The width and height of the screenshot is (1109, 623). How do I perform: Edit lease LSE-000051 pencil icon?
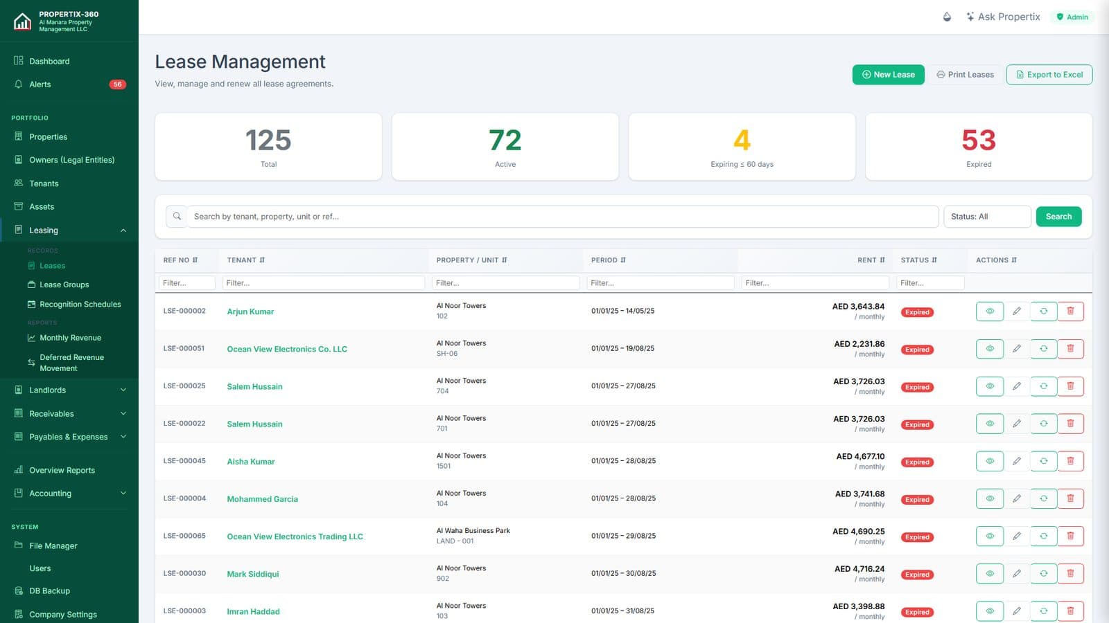1017,349
